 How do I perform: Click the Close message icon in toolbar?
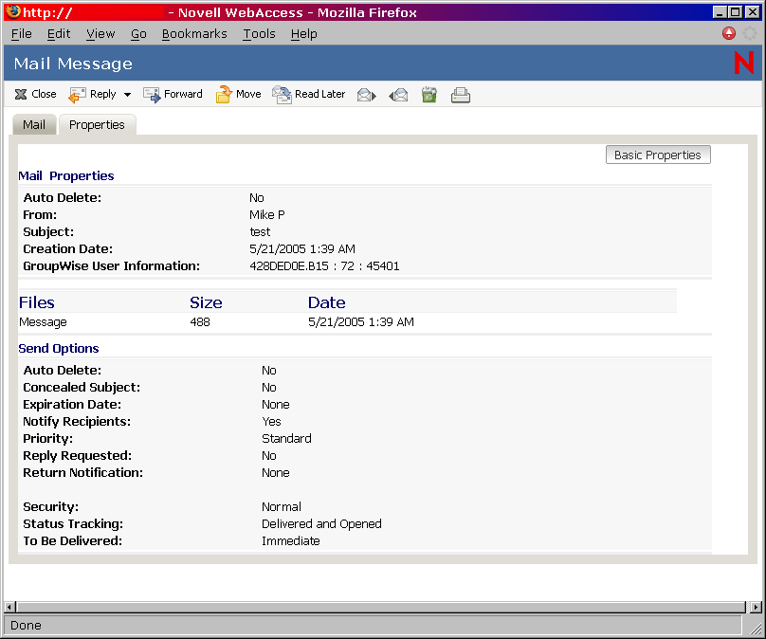21,95
